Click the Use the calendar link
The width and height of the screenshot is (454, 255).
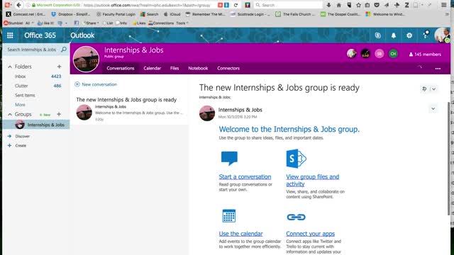[241, 234]
